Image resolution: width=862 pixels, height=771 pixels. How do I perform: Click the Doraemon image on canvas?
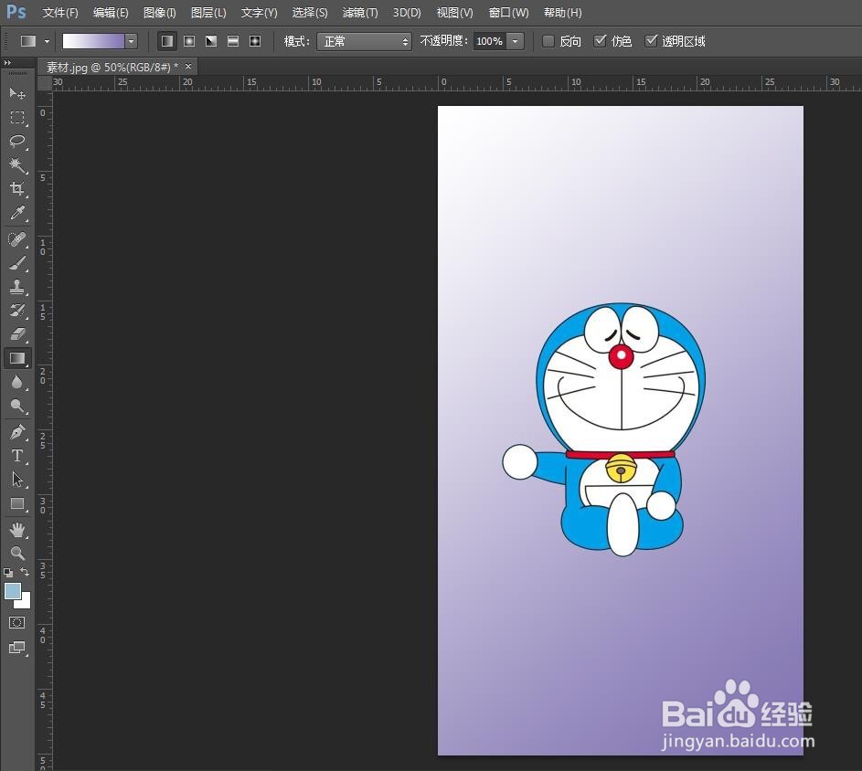pos(605,428)
